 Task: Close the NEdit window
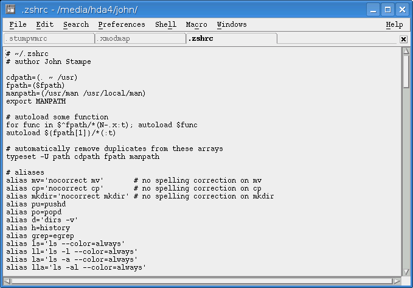[402, 10]
